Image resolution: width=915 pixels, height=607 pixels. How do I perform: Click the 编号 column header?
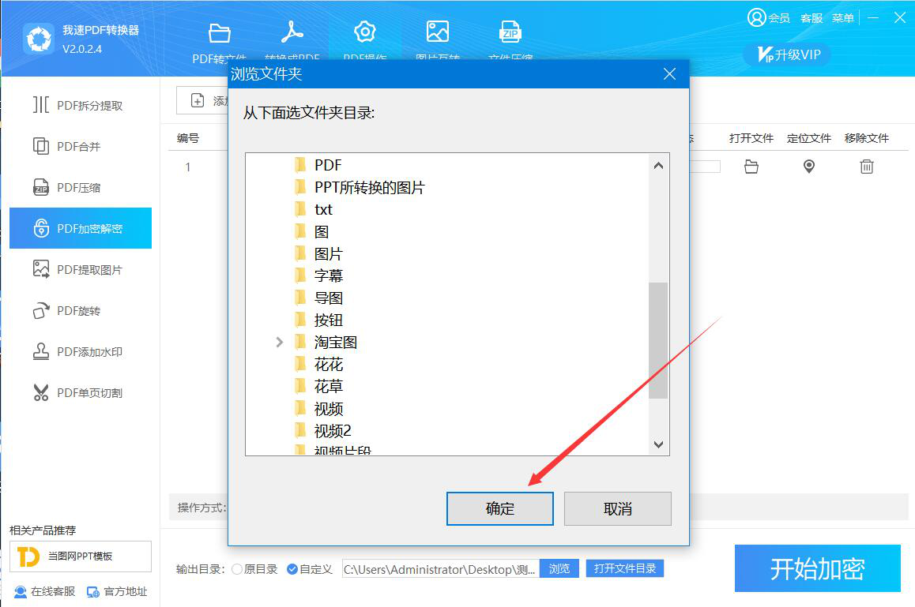pos(188,138)
